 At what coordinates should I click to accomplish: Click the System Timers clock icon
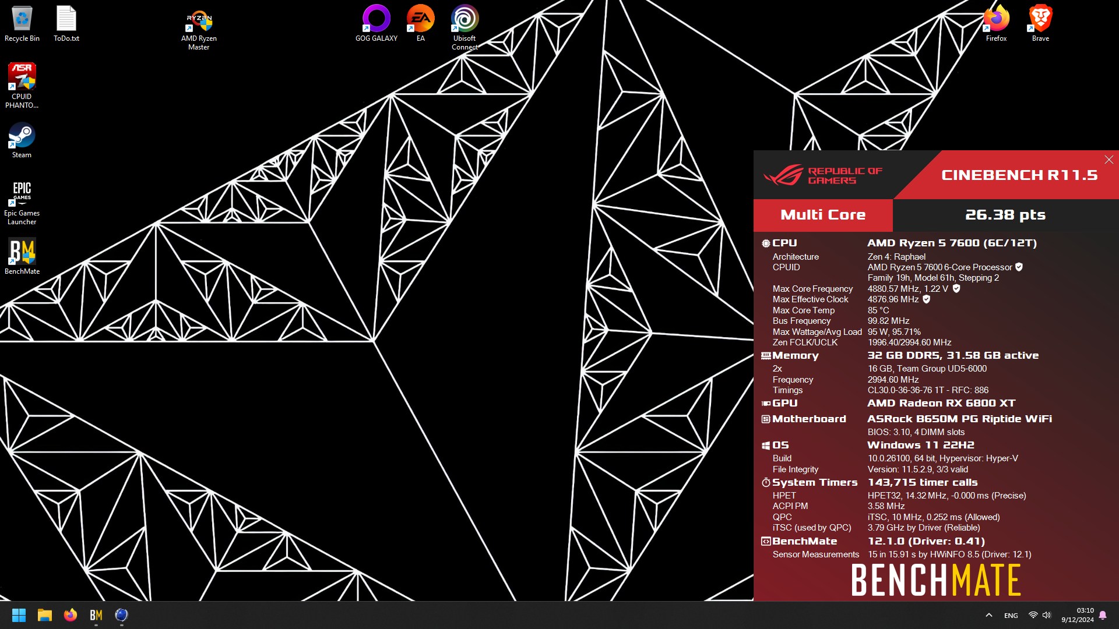766,482
